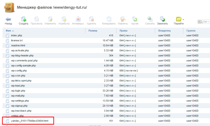The width and height of the screenshot is (210, 126).
Task: Click the Просмотр view icon
Action: (x=36, y=19)
